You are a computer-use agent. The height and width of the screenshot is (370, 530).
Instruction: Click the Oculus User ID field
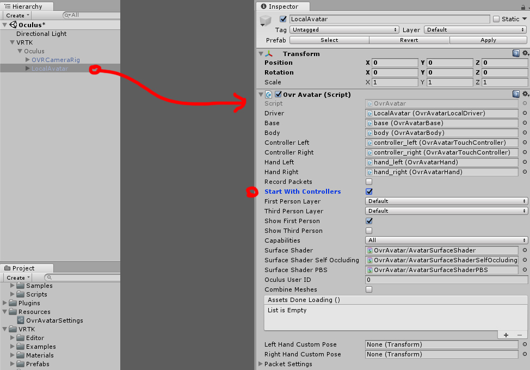(x=446, y=280)
